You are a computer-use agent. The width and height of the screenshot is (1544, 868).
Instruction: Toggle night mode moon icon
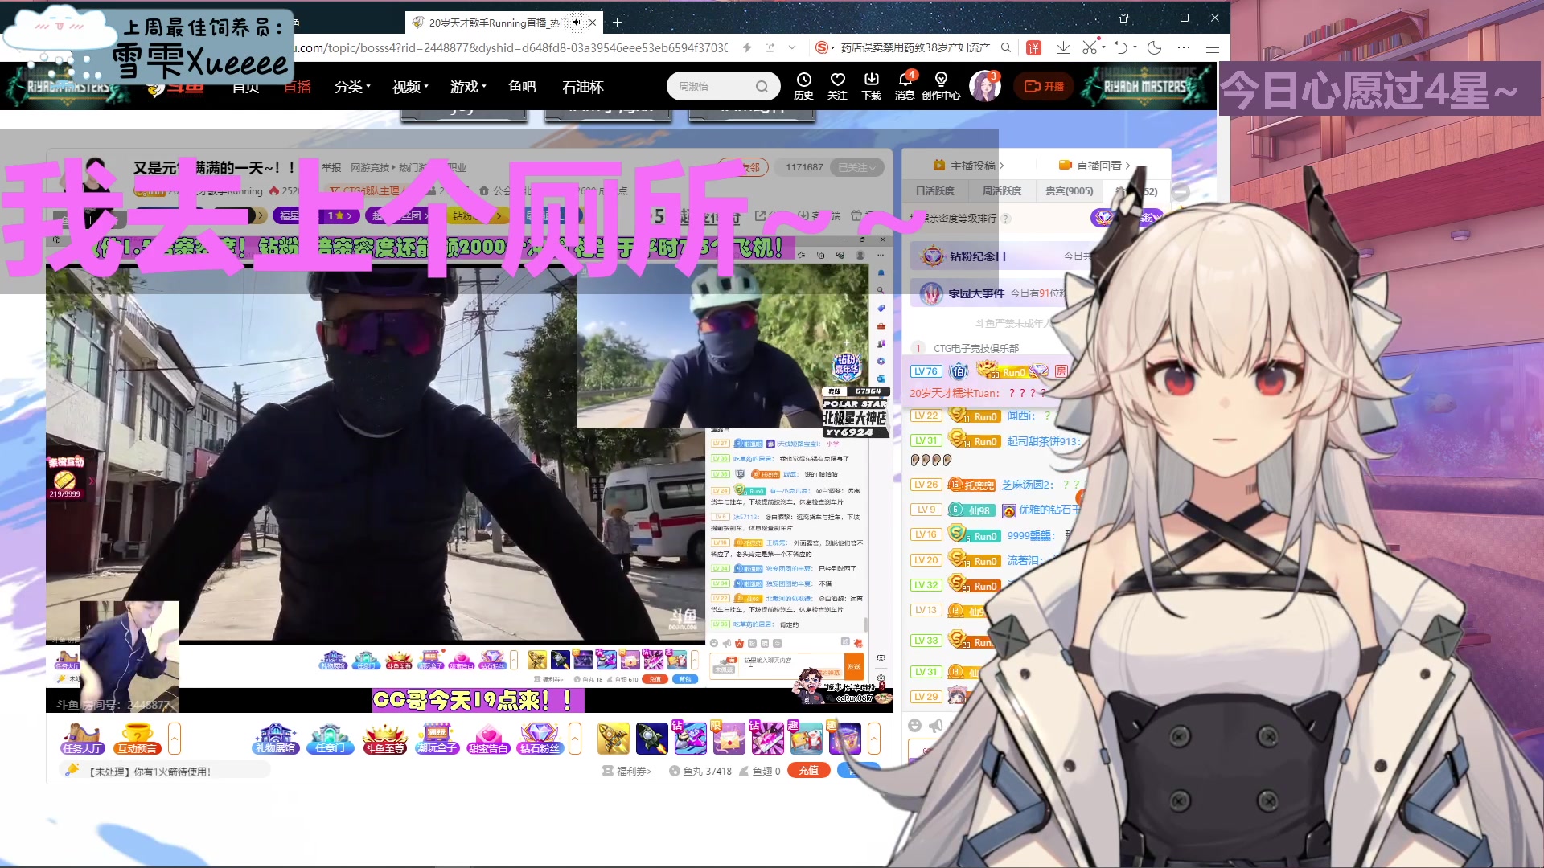(1154, 47)
